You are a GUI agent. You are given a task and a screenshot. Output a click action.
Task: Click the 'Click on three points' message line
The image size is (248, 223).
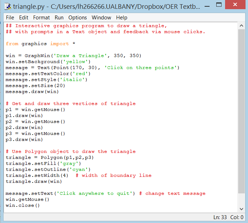pyautogui.click(x=92, y=68)
